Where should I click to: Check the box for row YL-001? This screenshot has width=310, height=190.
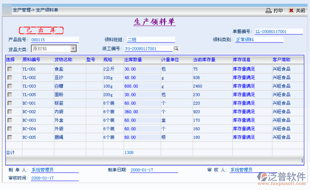(x=9, y=69)
